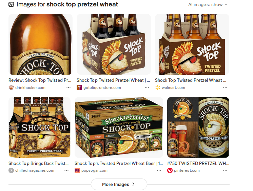Open more options for chilledmagazine.com result
Viewport: 253px width, 191px height.
(x=66, y=170)
